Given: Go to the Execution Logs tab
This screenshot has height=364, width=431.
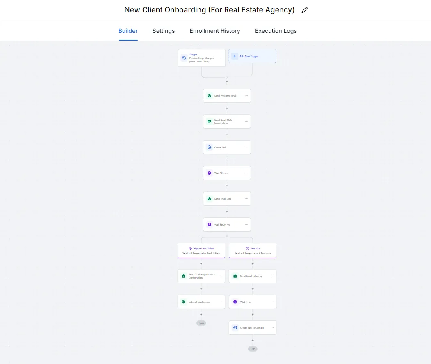Looking at the screenshot, I should (276, 31).
